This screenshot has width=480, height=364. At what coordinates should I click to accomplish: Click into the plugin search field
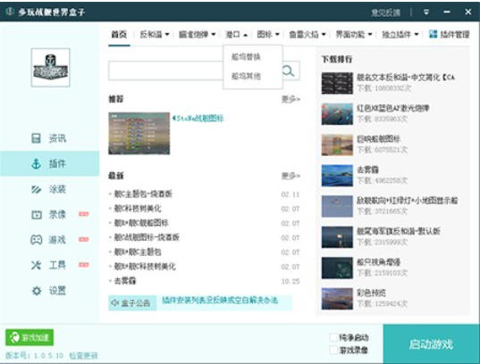pyautogui.click(x=195, y=70)
